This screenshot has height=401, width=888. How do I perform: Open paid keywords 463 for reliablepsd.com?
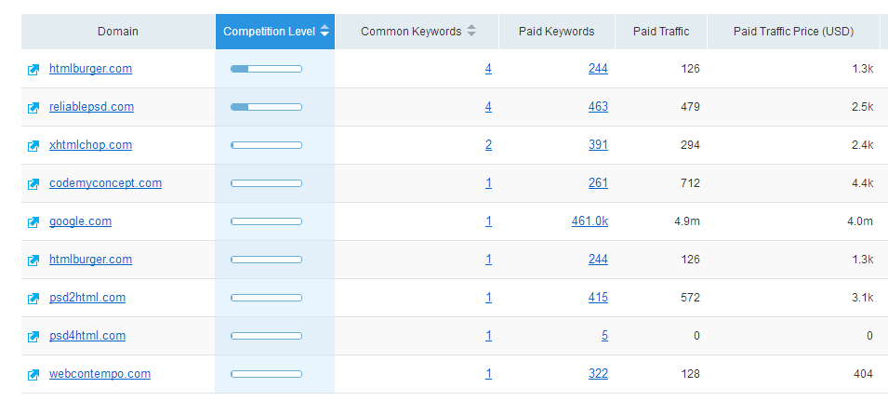pos(598,106)
